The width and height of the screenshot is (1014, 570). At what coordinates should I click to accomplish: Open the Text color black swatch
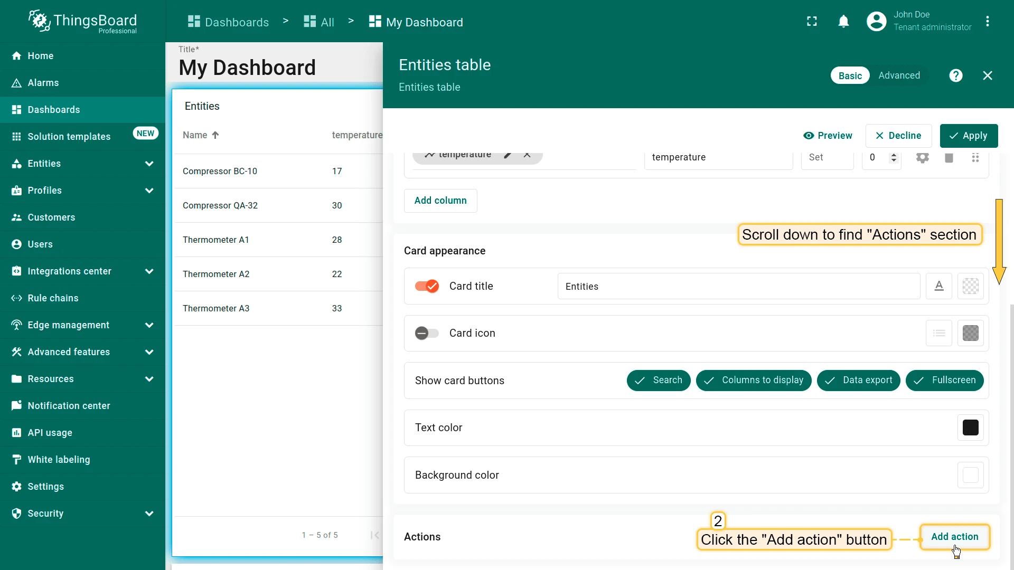(x=970, y=427)
